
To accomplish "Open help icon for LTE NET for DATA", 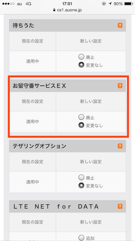I will [120, 206].
